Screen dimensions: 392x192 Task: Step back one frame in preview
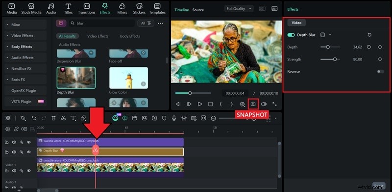point(178,104)
